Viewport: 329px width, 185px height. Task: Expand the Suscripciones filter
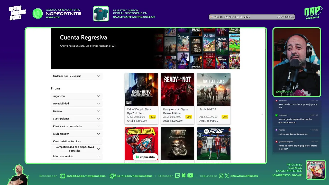77,119
